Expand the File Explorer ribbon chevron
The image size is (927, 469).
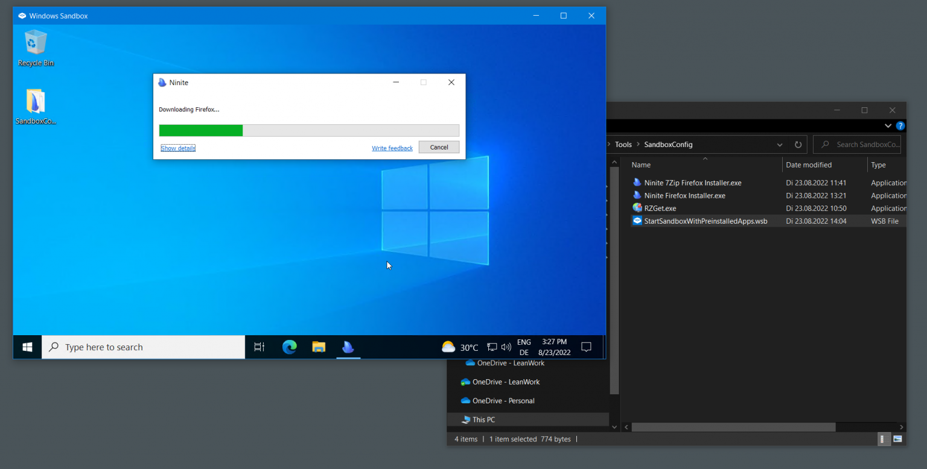pos(888,126)
